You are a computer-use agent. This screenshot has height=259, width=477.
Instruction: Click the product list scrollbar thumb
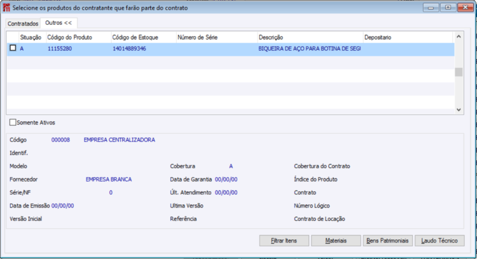[459, 72]
